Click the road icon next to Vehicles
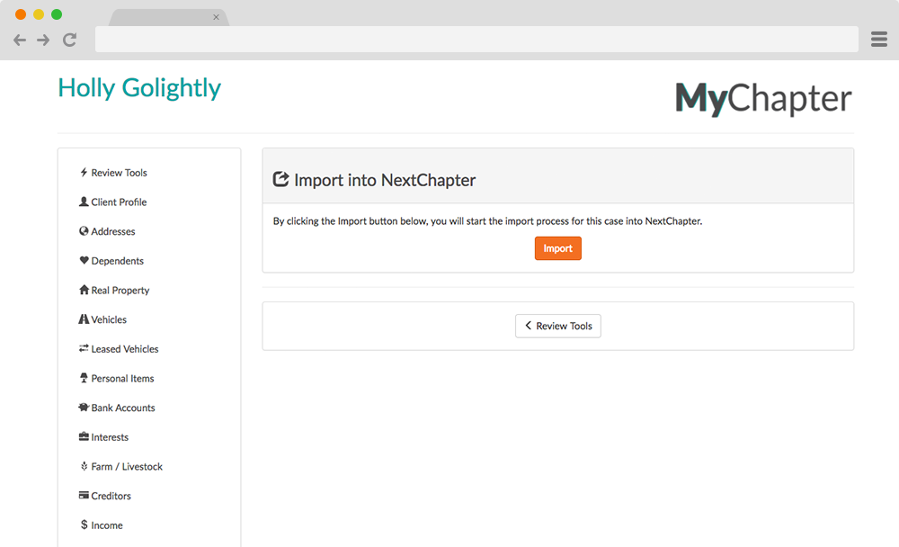This screenshot has width=899, height=547. coord(84,319)
